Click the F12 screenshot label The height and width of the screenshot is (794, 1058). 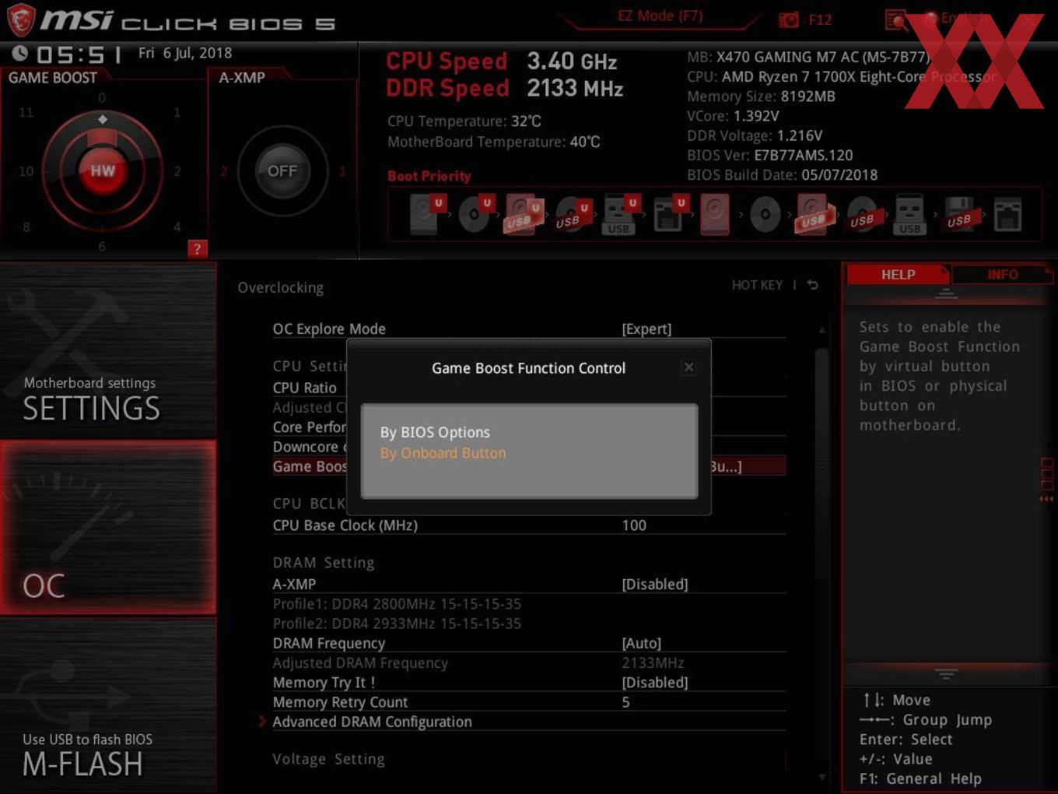pyautogui.click(x=820, y=19)
